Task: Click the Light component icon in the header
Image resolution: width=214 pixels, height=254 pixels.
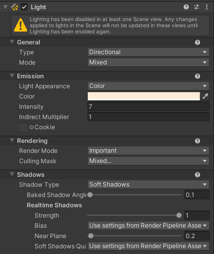Action: [x=14, y=7]
